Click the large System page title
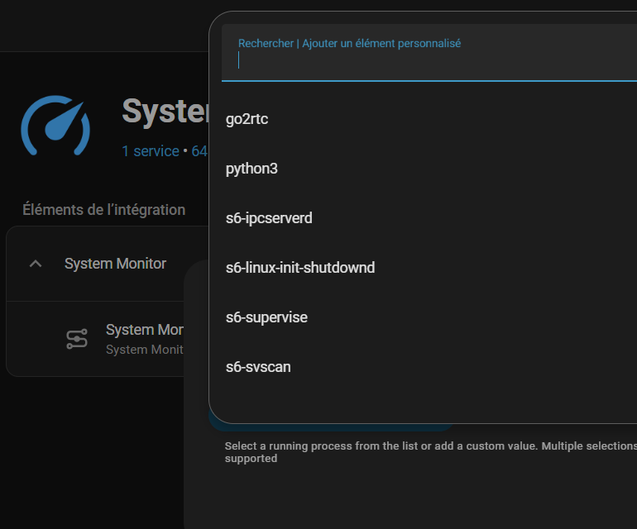This screenshot has width=637, height=529. (x=165, y=111)
